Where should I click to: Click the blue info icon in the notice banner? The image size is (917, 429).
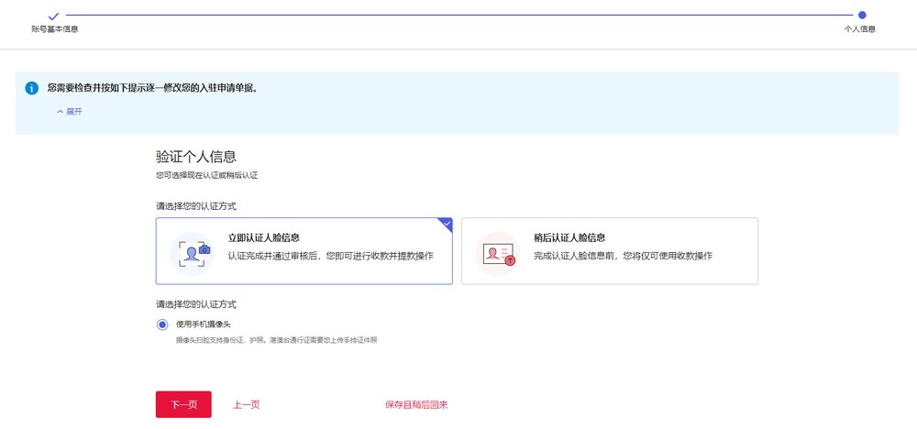(x=31, y=88)
